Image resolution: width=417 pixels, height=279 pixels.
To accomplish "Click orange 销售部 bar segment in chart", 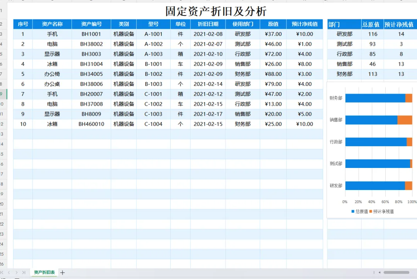I will pyautogui.click(x=405, y=120).
